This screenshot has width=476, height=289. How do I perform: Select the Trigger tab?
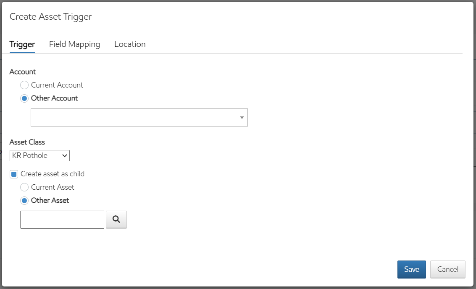[x=22, y=44]
